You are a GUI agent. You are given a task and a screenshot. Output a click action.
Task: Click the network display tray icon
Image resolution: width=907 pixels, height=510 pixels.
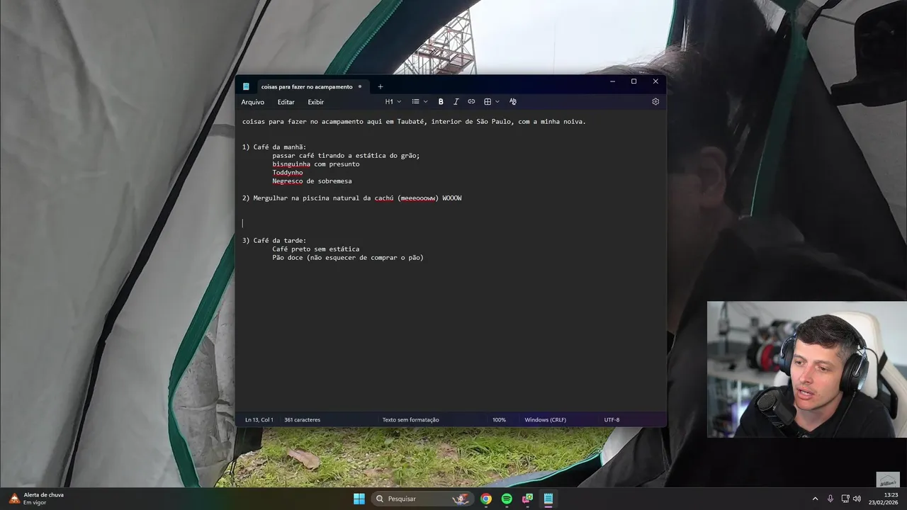[845, 499]
